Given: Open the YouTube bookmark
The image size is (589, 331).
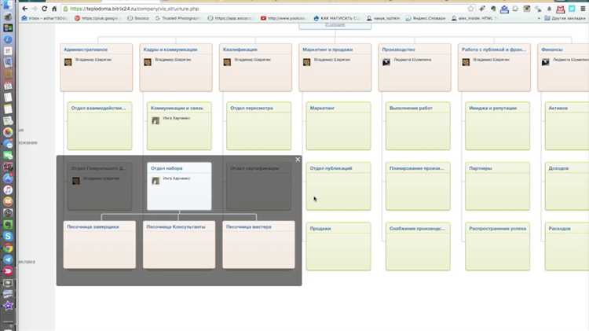Looking at the screenshot, I should (x=284, y=18).
